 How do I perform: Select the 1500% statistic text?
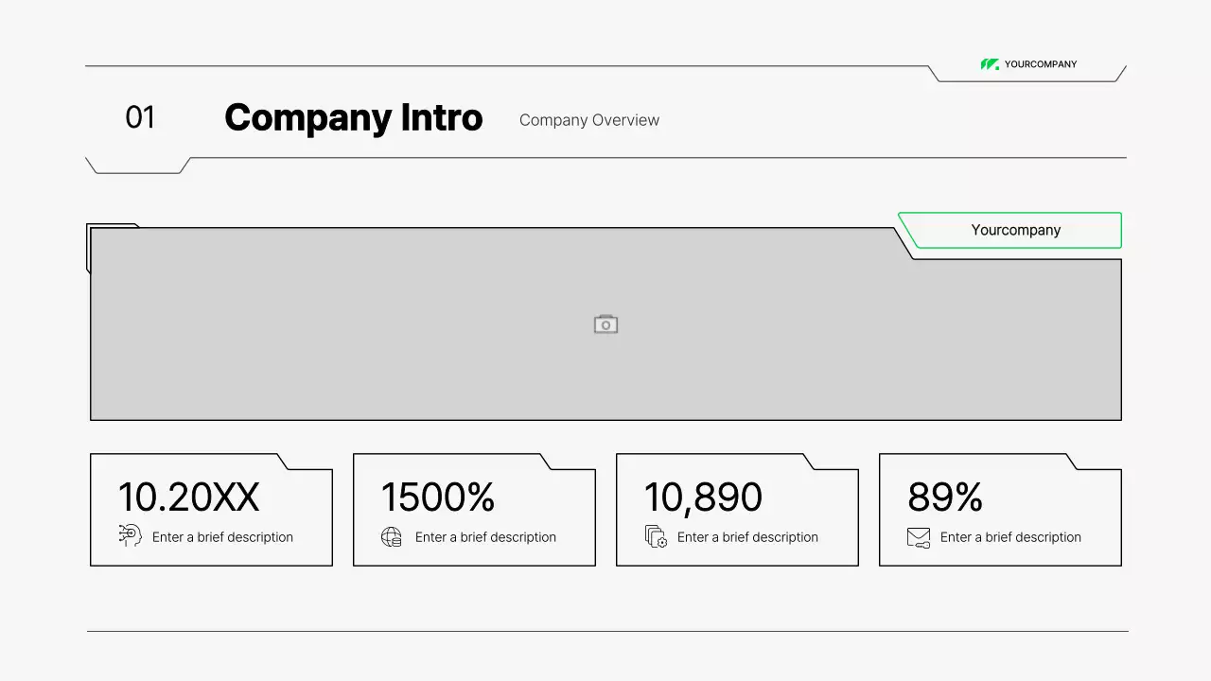click(x=438, y=498)
